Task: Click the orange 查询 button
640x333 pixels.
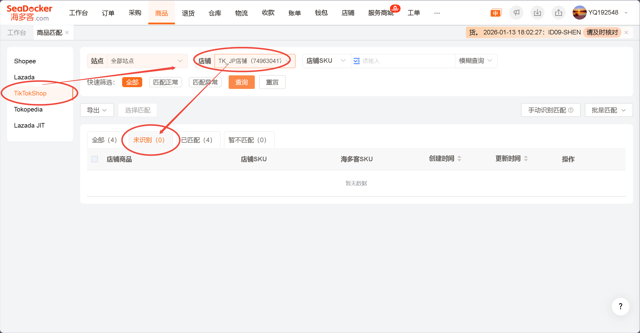Action: click(x=241, y=82)
